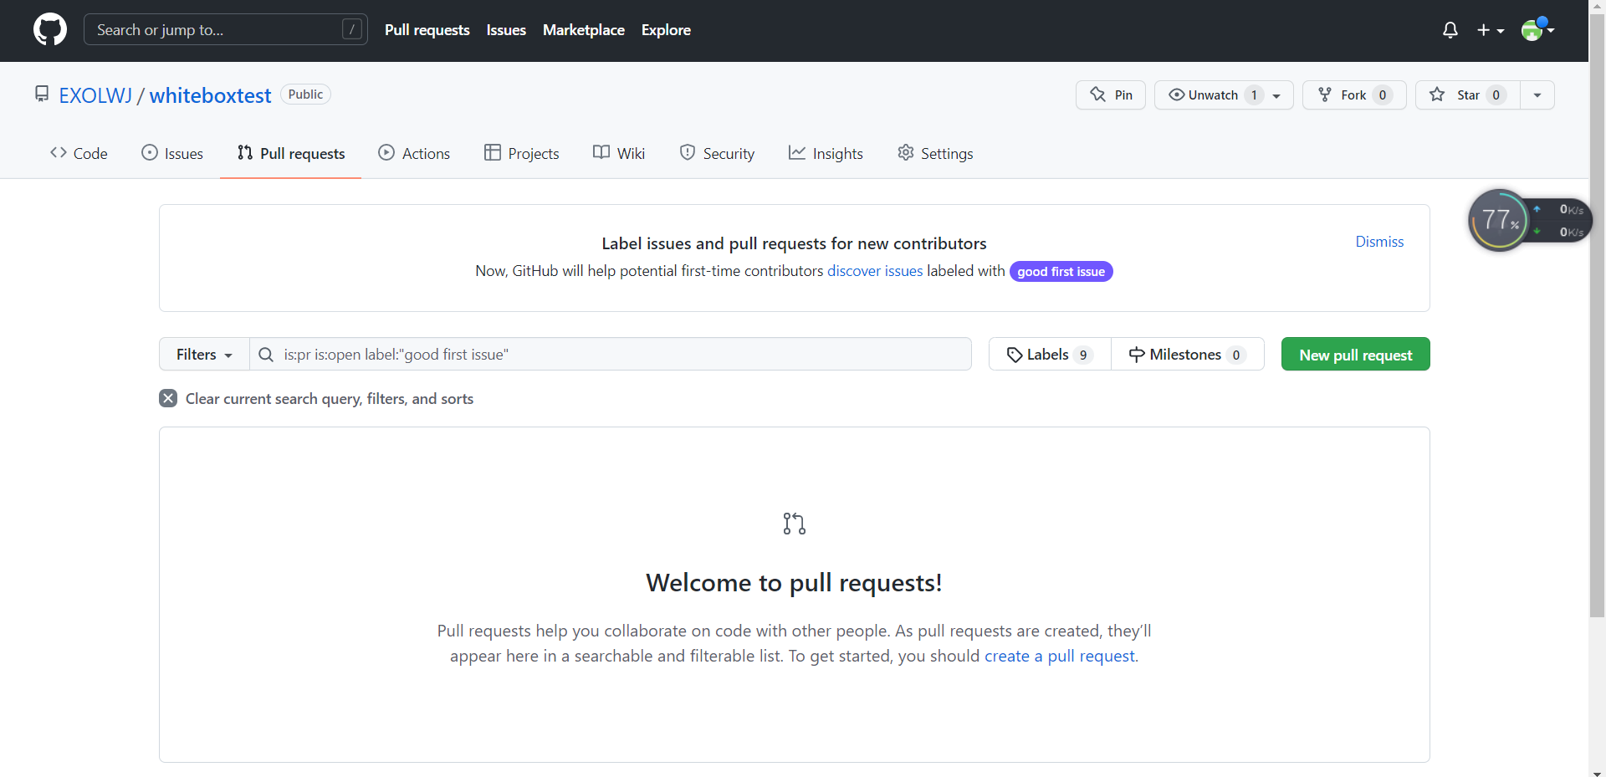Viewport: 1606px width, 777px height.
Task: Click the search magnifier icon in filter bar
Action: click(x=266, y=355)
